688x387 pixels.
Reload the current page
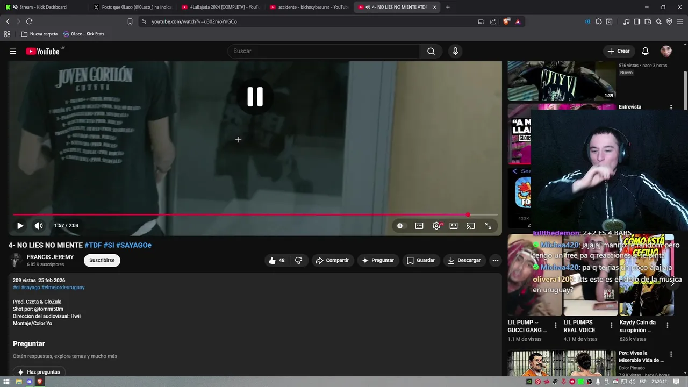pyautogui.click(x=29, y=21)
